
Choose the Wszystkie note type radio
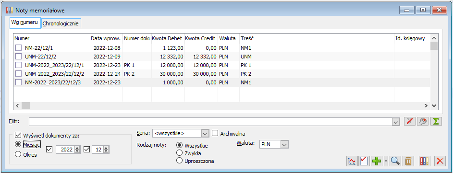(x=180, y=145)
